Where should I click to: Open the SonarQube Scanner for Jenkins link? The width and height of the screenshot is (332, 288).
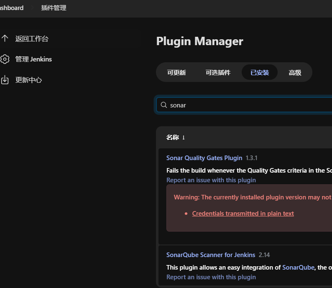pos(211,255)
